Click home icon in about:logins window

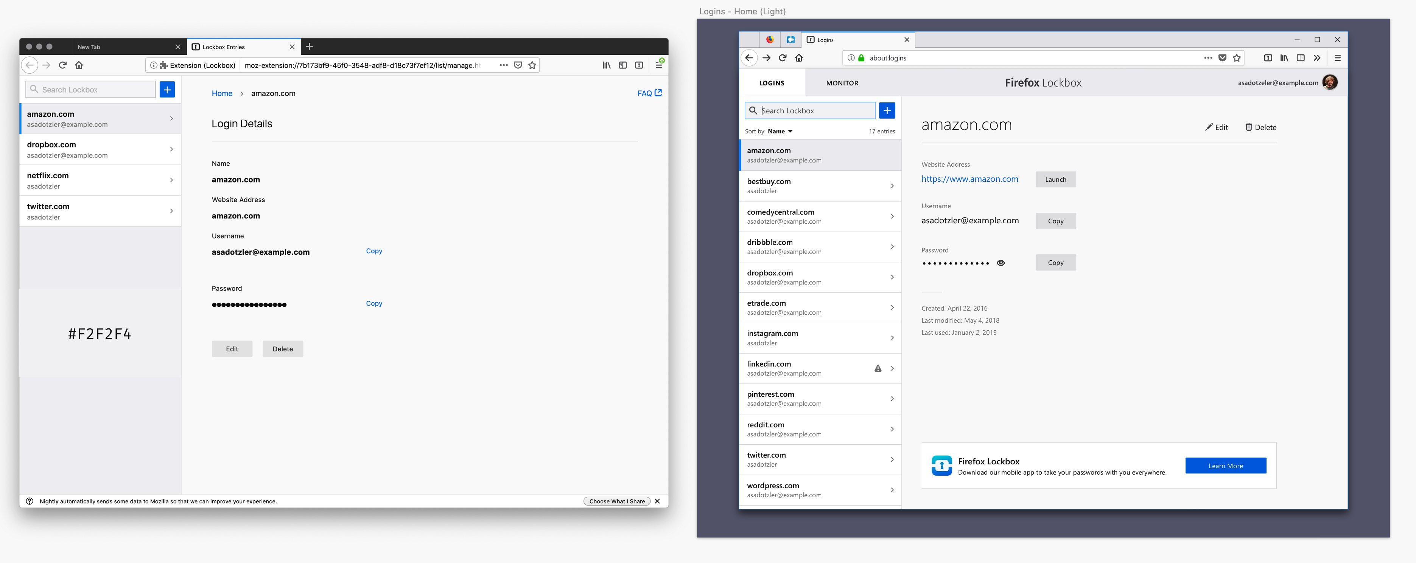tap(799, 57)
